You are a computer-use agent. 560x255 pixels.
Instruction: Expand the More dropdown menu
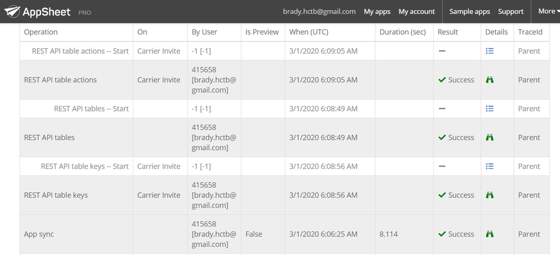click(547, 11)
